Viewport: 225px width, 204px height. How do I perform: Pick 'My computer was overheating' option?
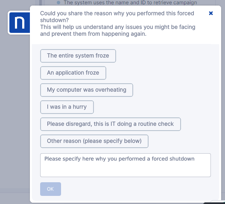tap(87, 90)
